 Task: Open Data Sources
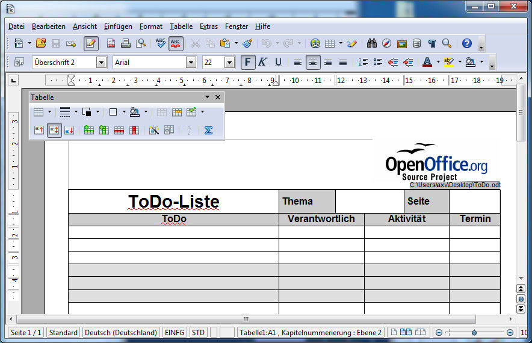click(417, 43)
